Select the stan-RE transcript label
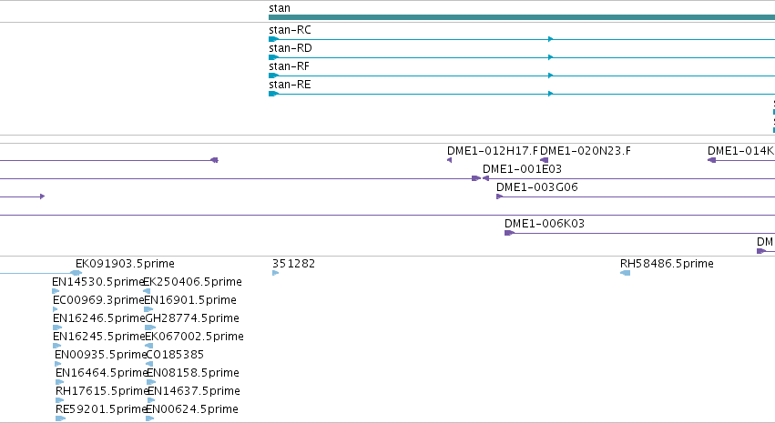Viewport: 775px width, 423px height. 290,85
